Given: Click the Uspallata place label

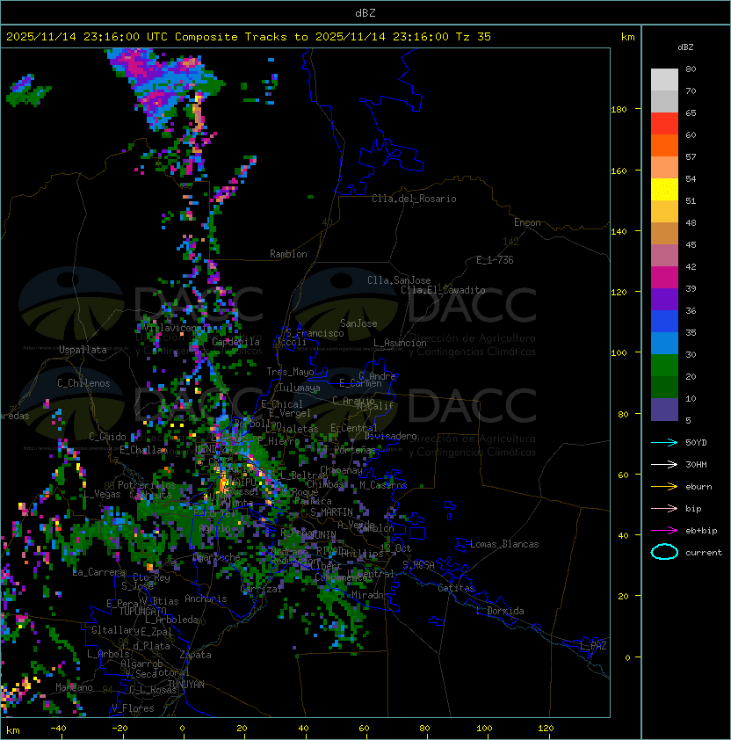Looking at the screenshot, I should coord(83,350).
